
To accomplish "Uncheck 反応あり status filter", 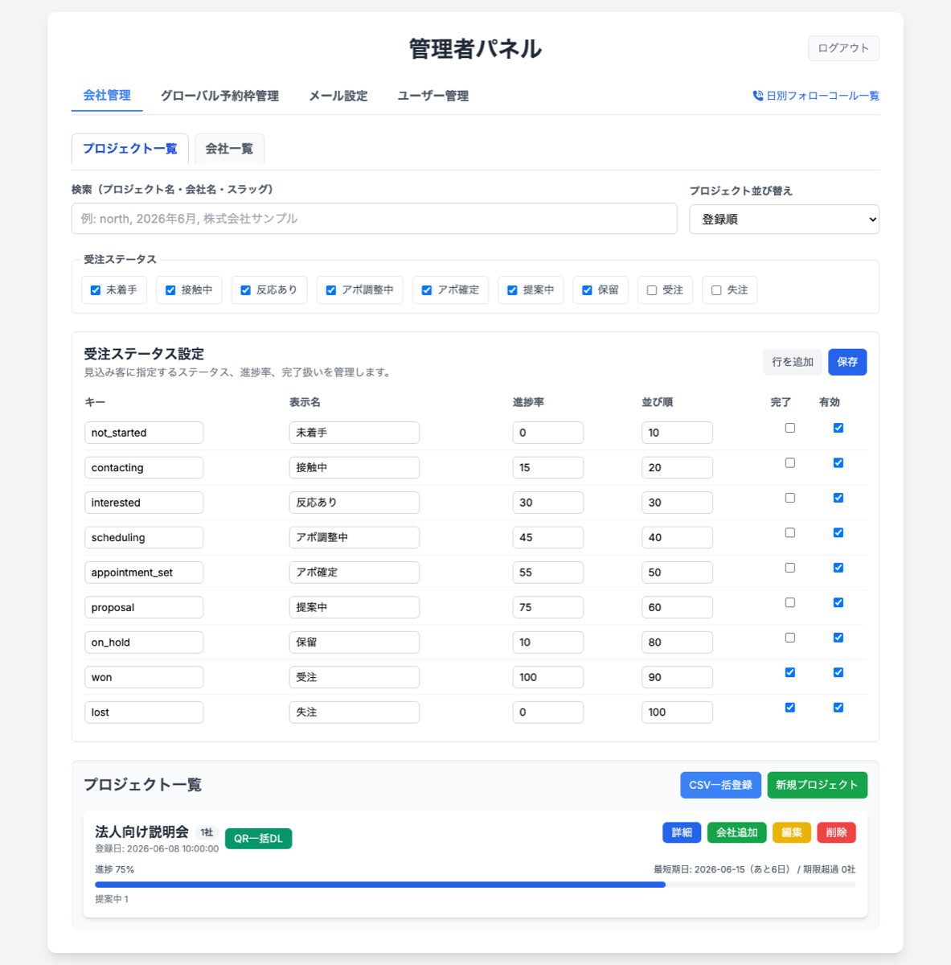I will [x=245, y=290].
